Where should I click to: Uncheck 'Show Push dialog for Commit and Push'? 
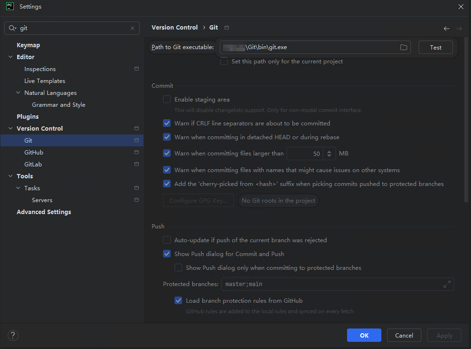pos(167,254)
